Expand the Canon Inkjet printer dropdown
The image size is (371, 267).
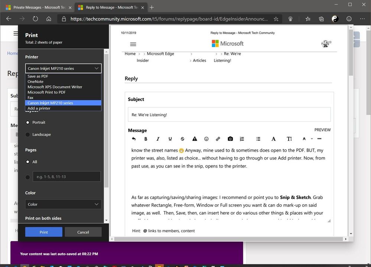click(x=63, y=68)
